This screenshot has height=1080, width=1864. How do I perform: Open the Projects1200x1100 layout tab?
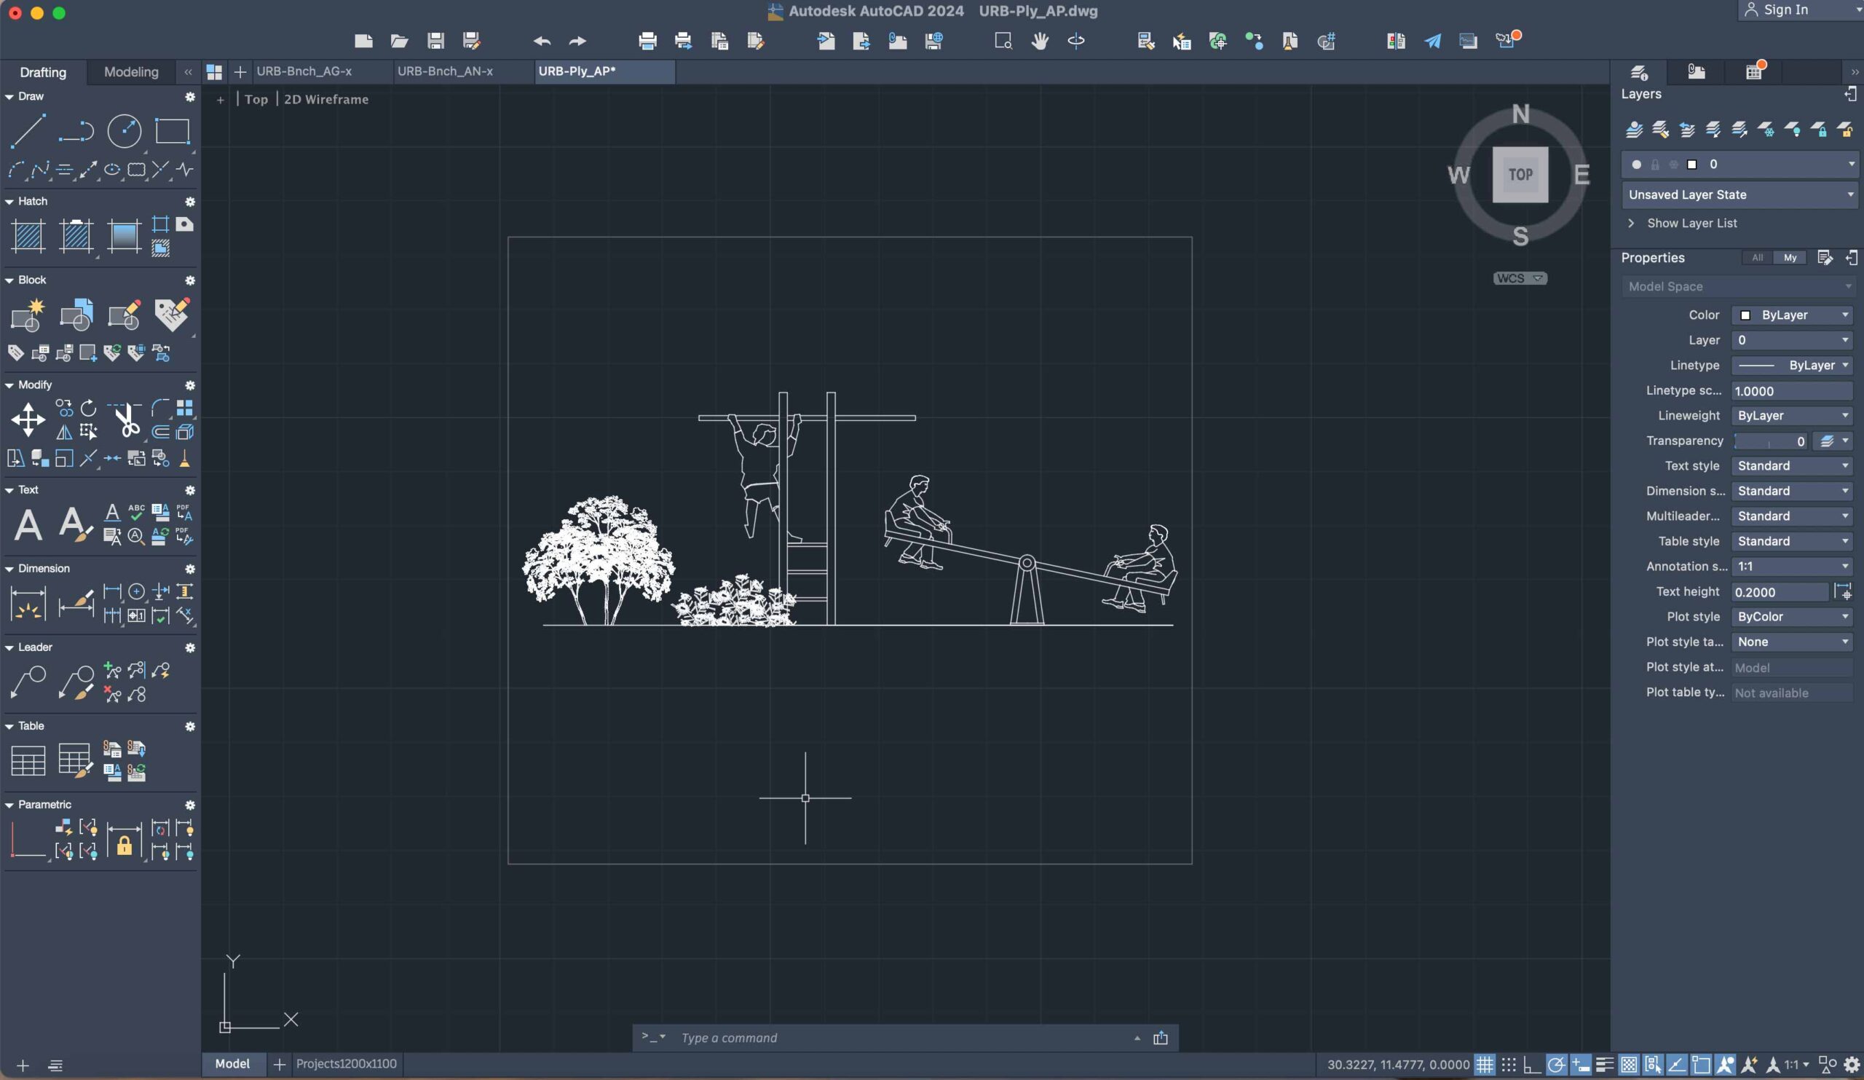pyautogui.click(x=346, y=1064)
